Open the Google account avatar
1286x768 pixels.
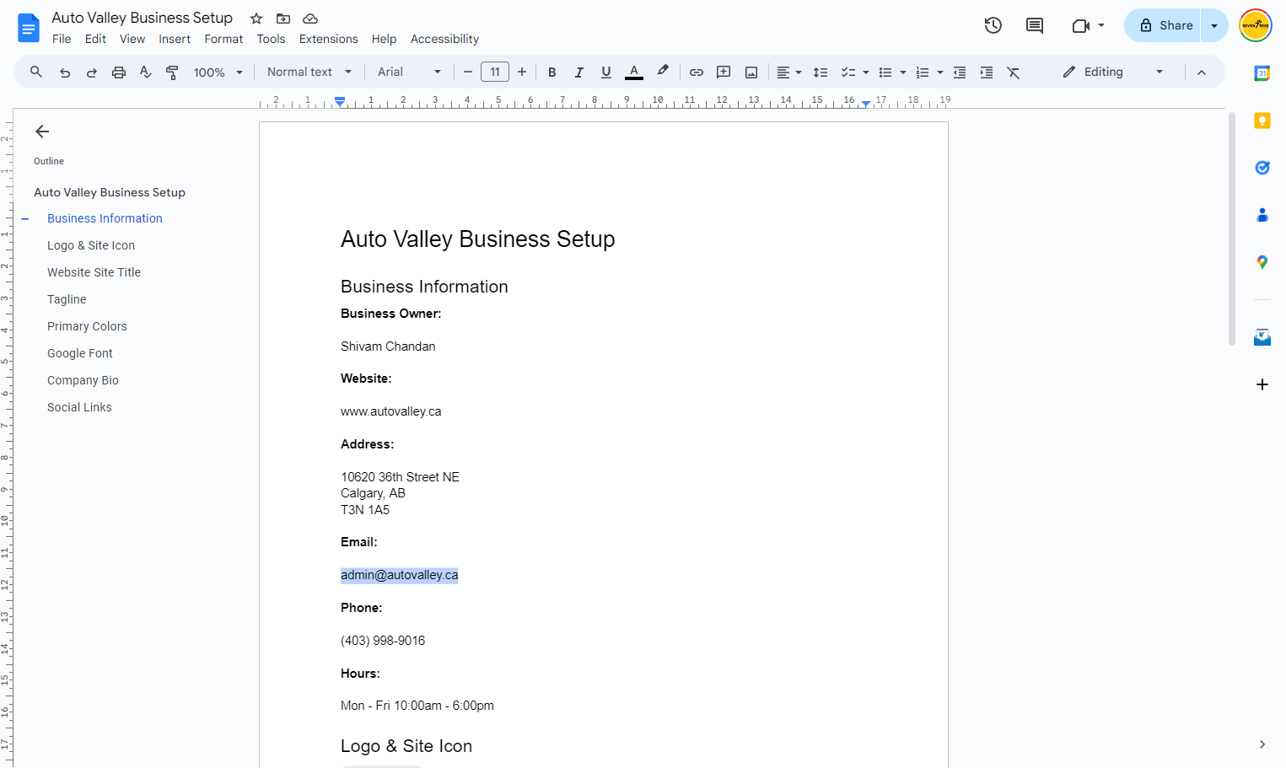(1256, 25)
